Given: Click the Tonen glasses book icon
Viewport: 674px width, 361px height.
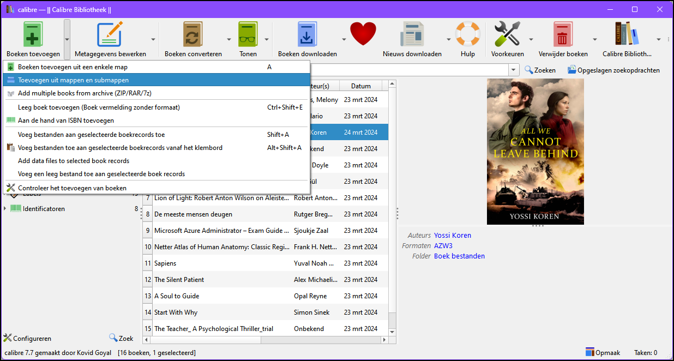Looking at the screenshot, I should pos(248,39).
